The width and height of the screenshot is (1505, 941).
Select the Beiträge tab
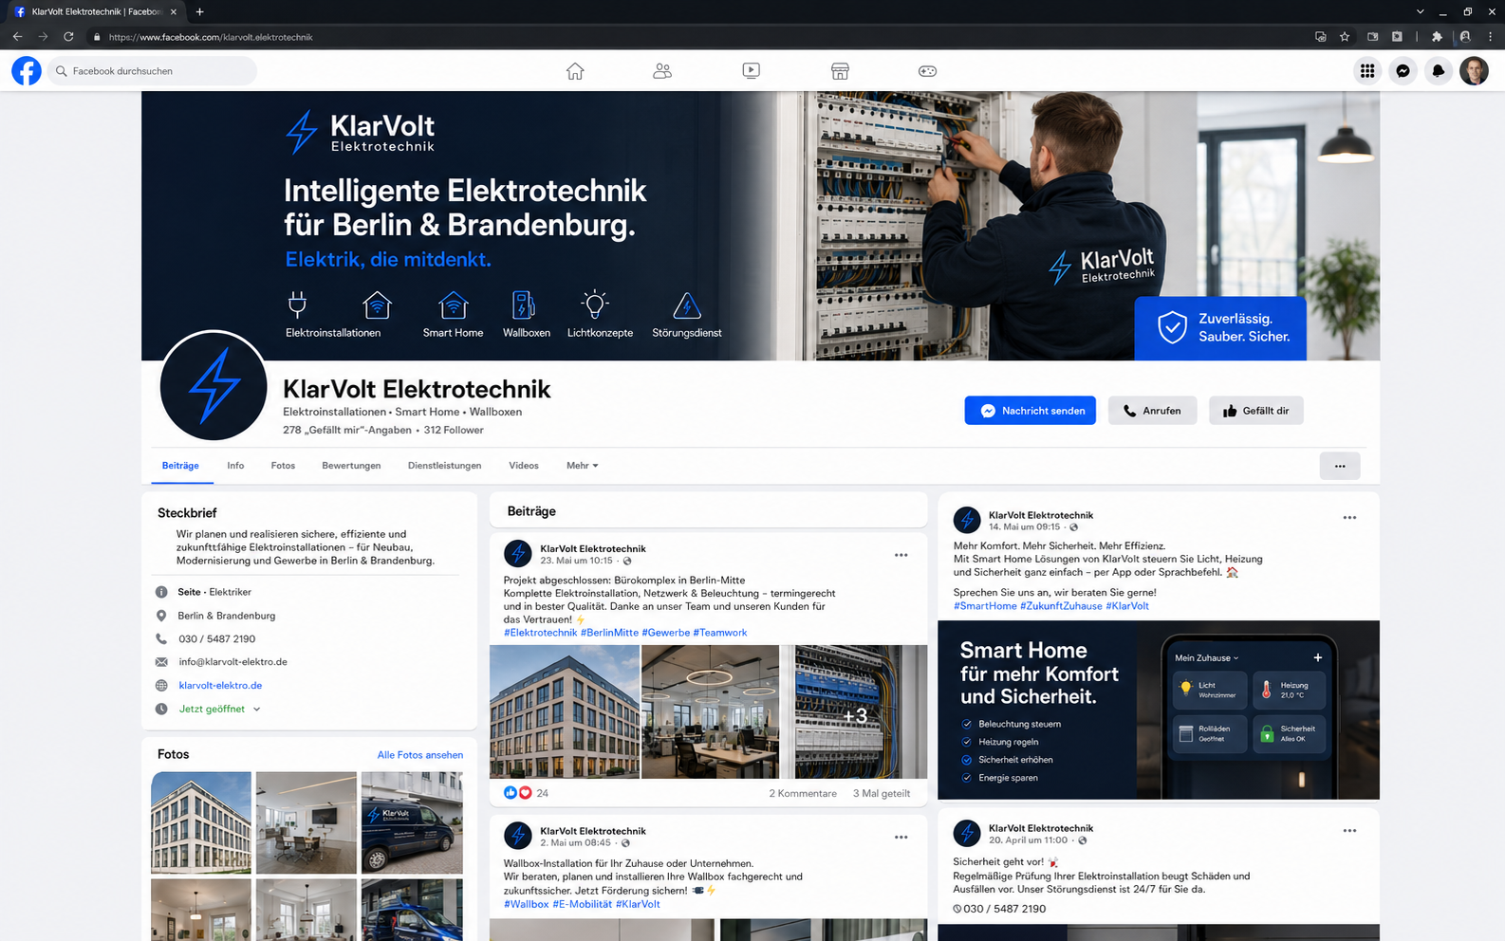[x=180, y=466]
